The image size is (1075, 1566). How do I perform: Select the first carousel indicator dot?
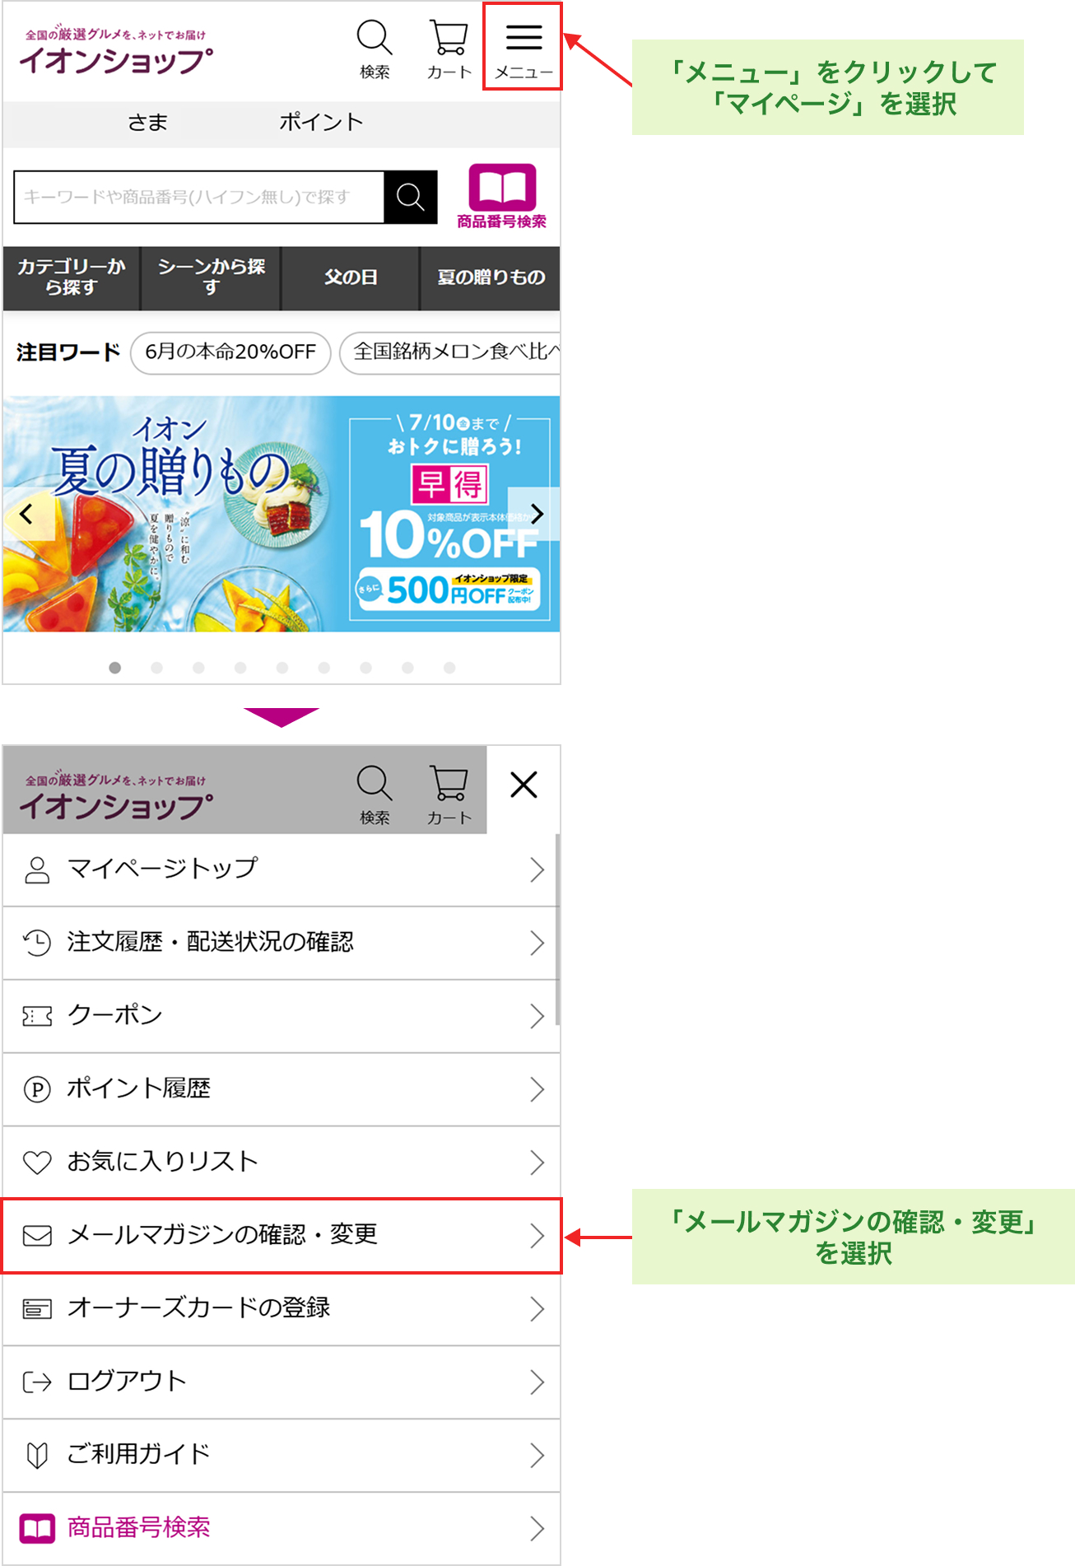[x=115, y=668]
